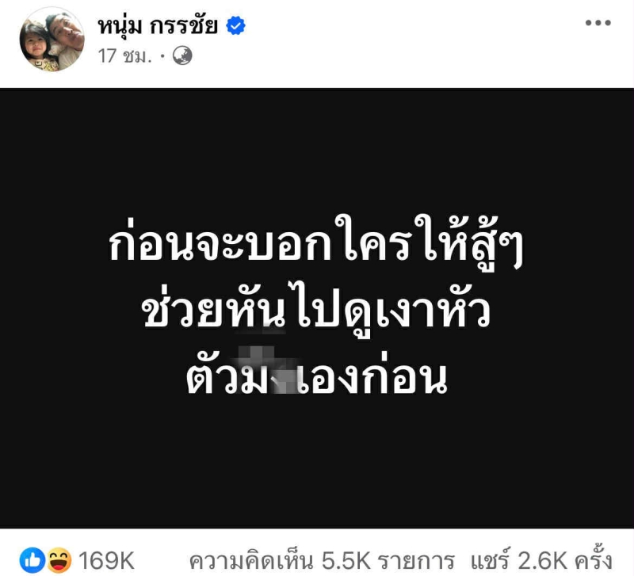
Task: Click the Haha laughing reaction icon
Action: pos(59,560)
